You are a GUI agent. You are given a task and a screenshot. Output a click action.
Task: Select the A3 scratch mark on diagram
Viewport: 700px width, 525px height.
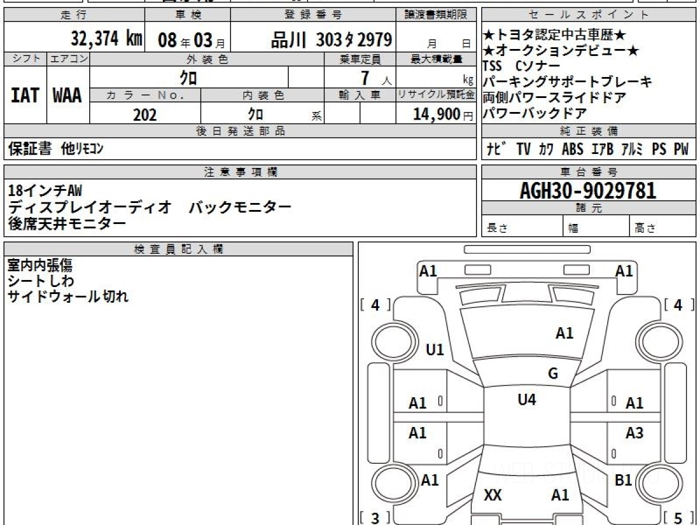(x=634, y=433)
